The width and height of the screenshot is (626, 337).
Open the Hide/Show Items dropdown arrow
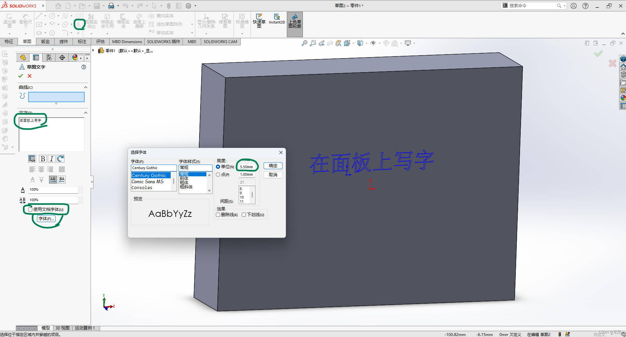tap(379, 43)
